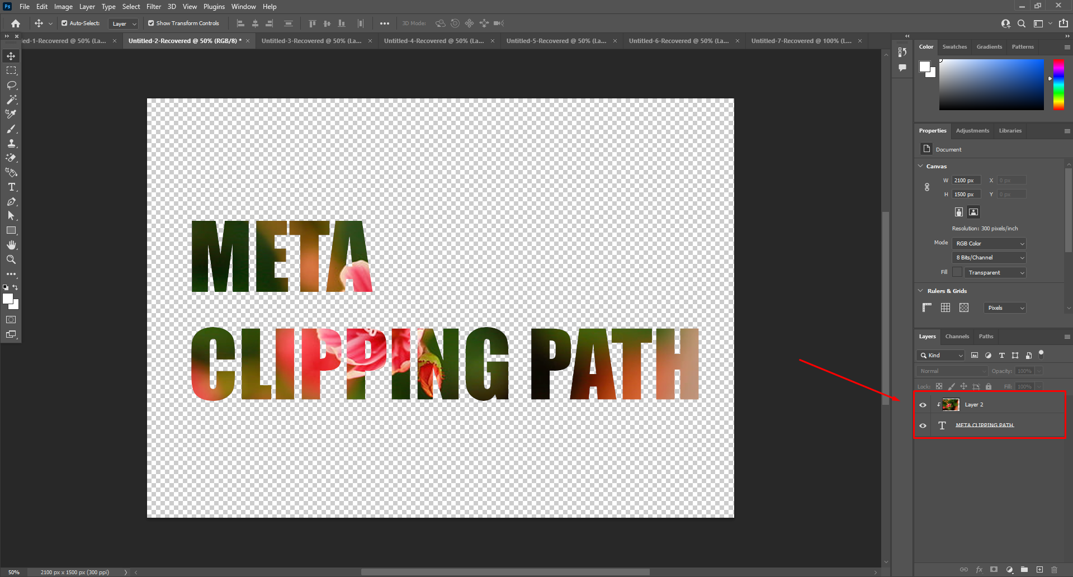Open the RGB Color mode dropdown
This screenshot has height=577, width=1073.
pos(988,243)
